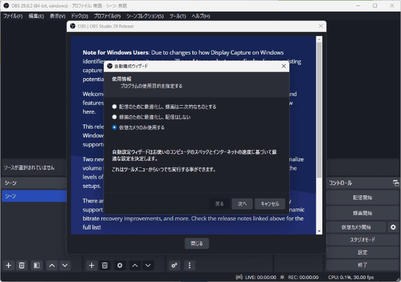The image size is (401, 282).
Task: Open virtual camera settings gear icon
Action: 393,227
